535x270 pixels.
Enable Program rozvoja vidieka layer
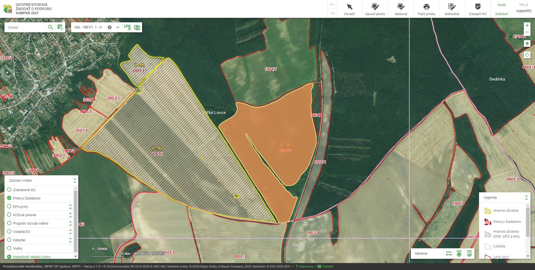pyautogui.click(x=9, y=223)
